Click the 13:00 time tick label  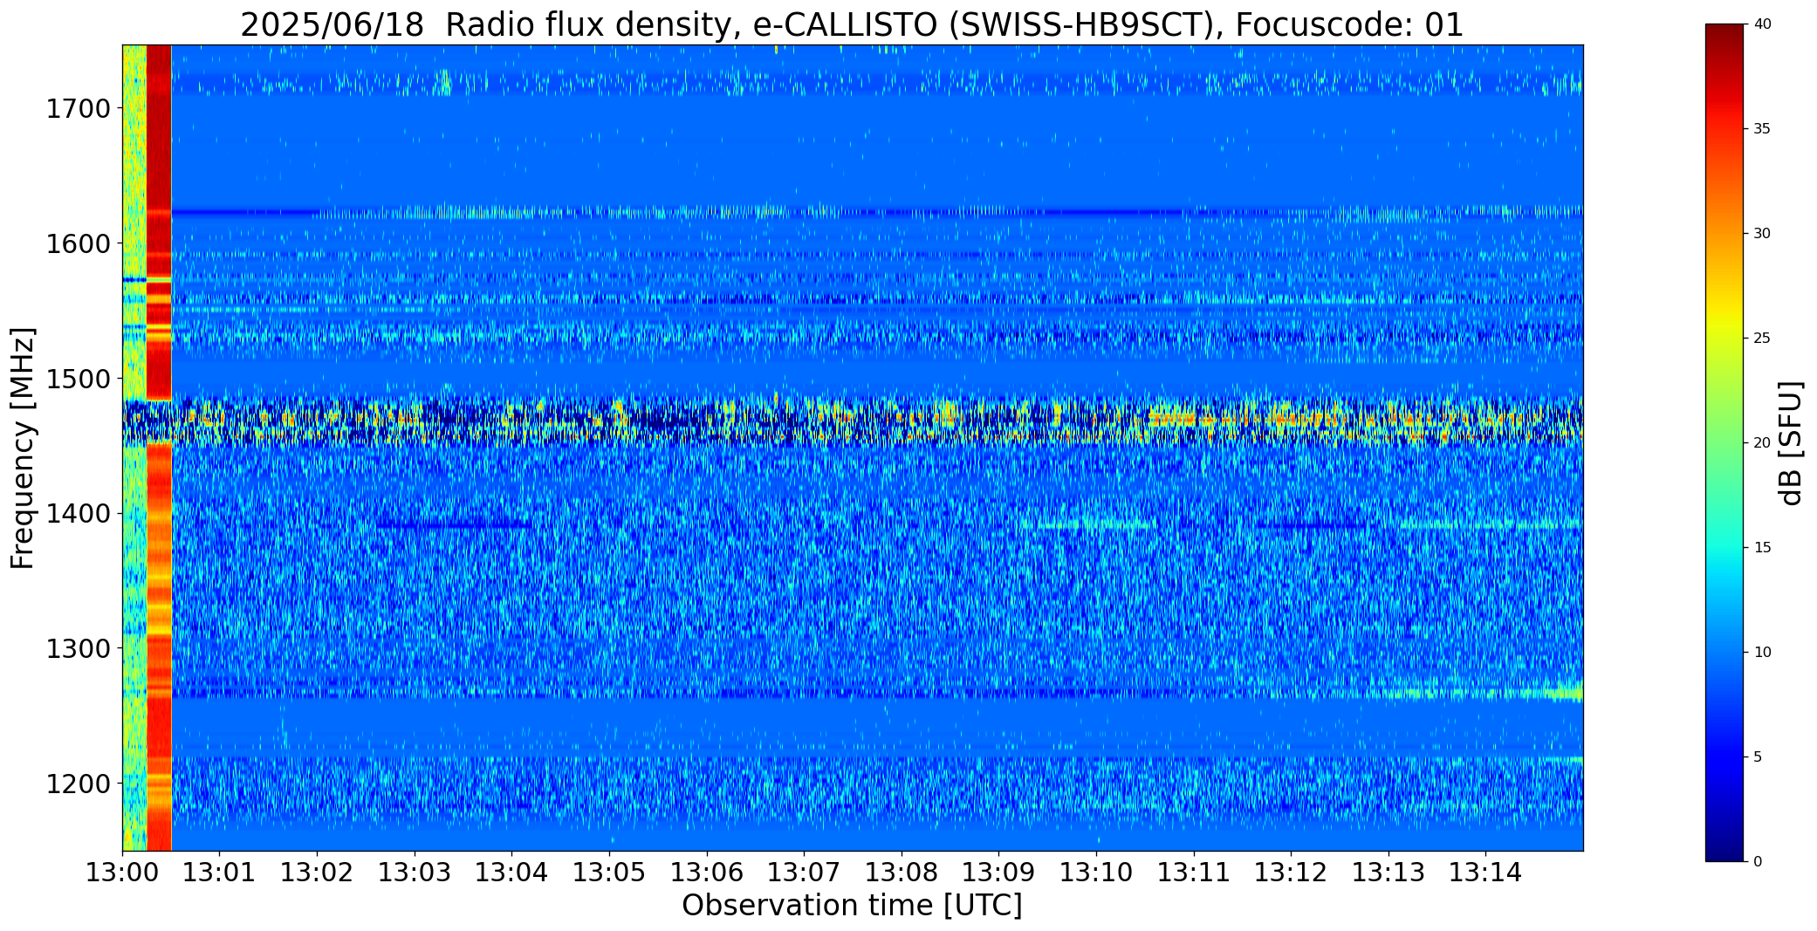tap(122, 873)
